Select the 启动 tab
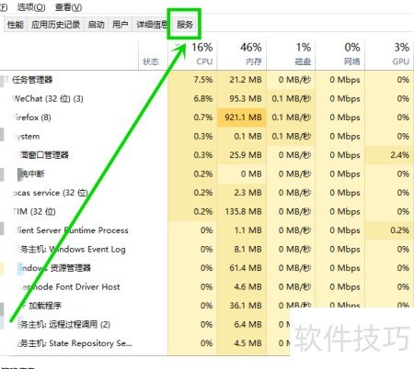Viewport: 414px width, 369px height. pyautogui.click(x=96, y=25)
